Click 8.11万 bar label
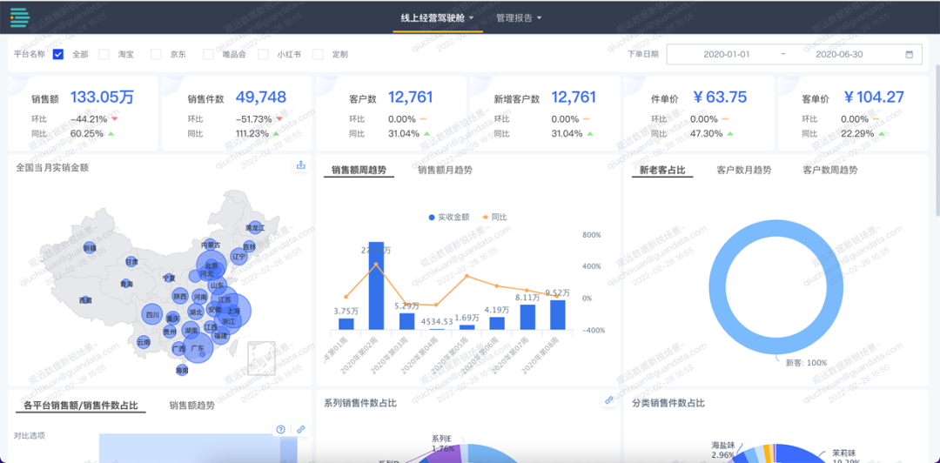This screenshot has width=940, height=463. (x=527, y=297)
